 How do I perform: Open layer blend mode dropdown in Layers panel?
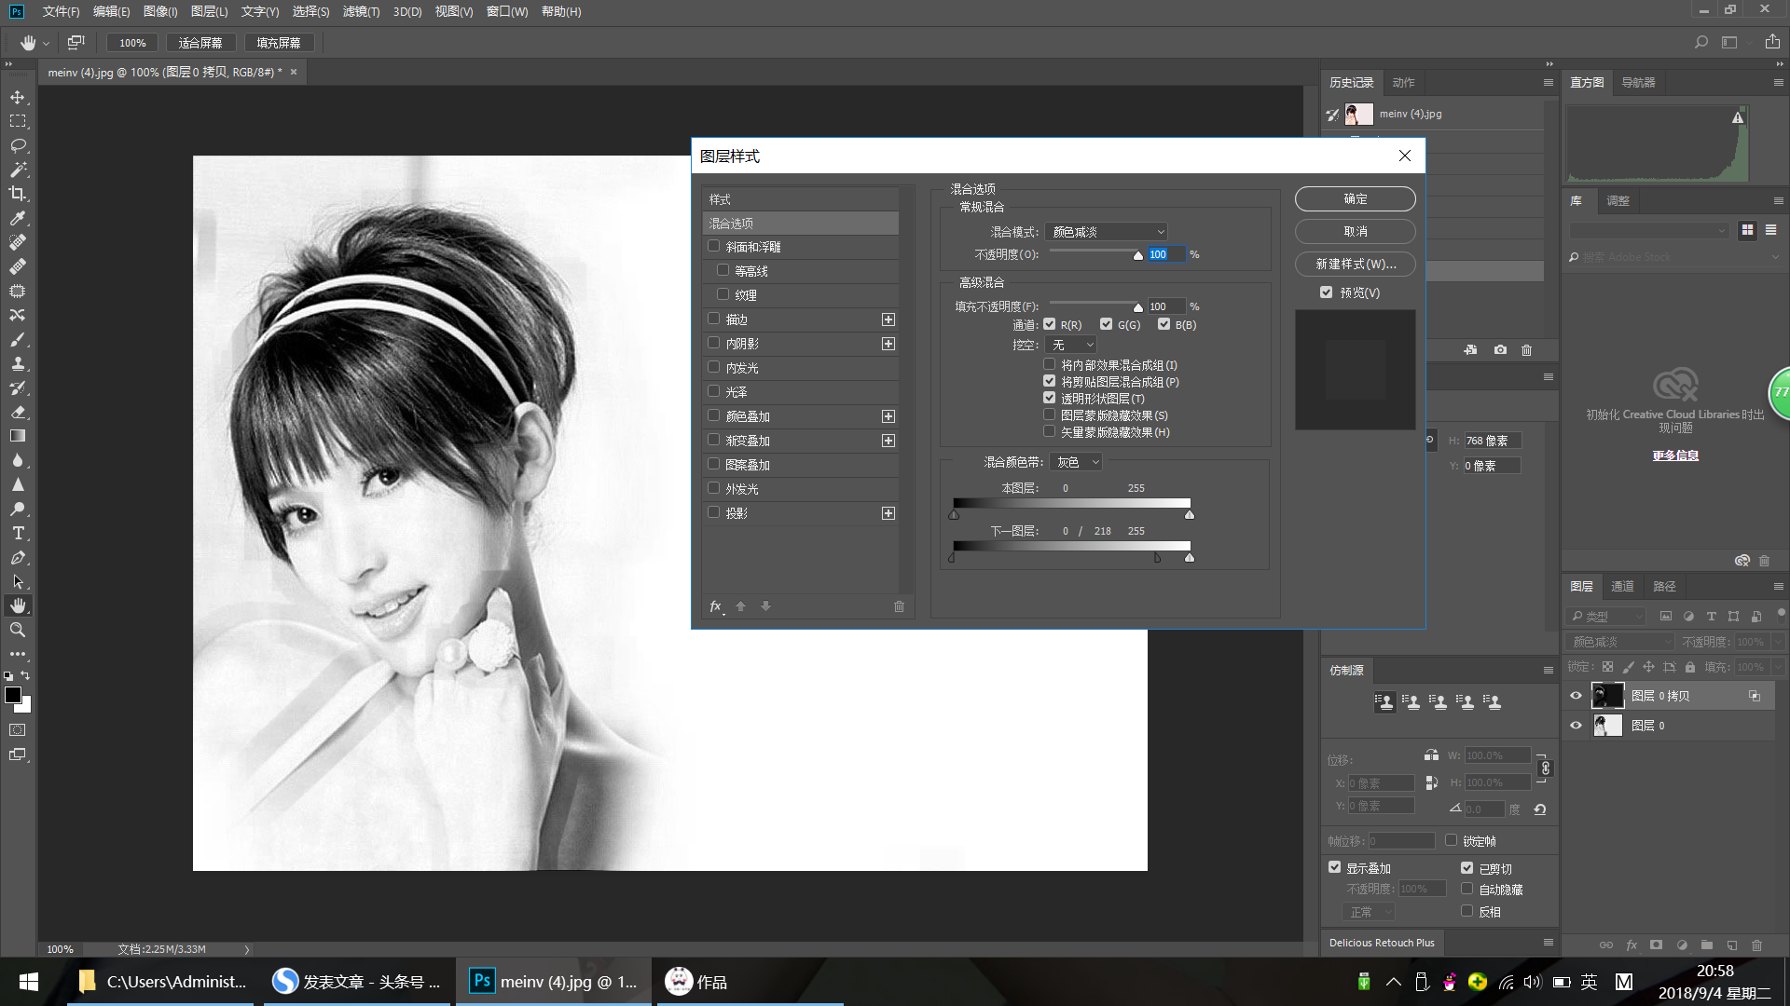tap(1621, 642)
